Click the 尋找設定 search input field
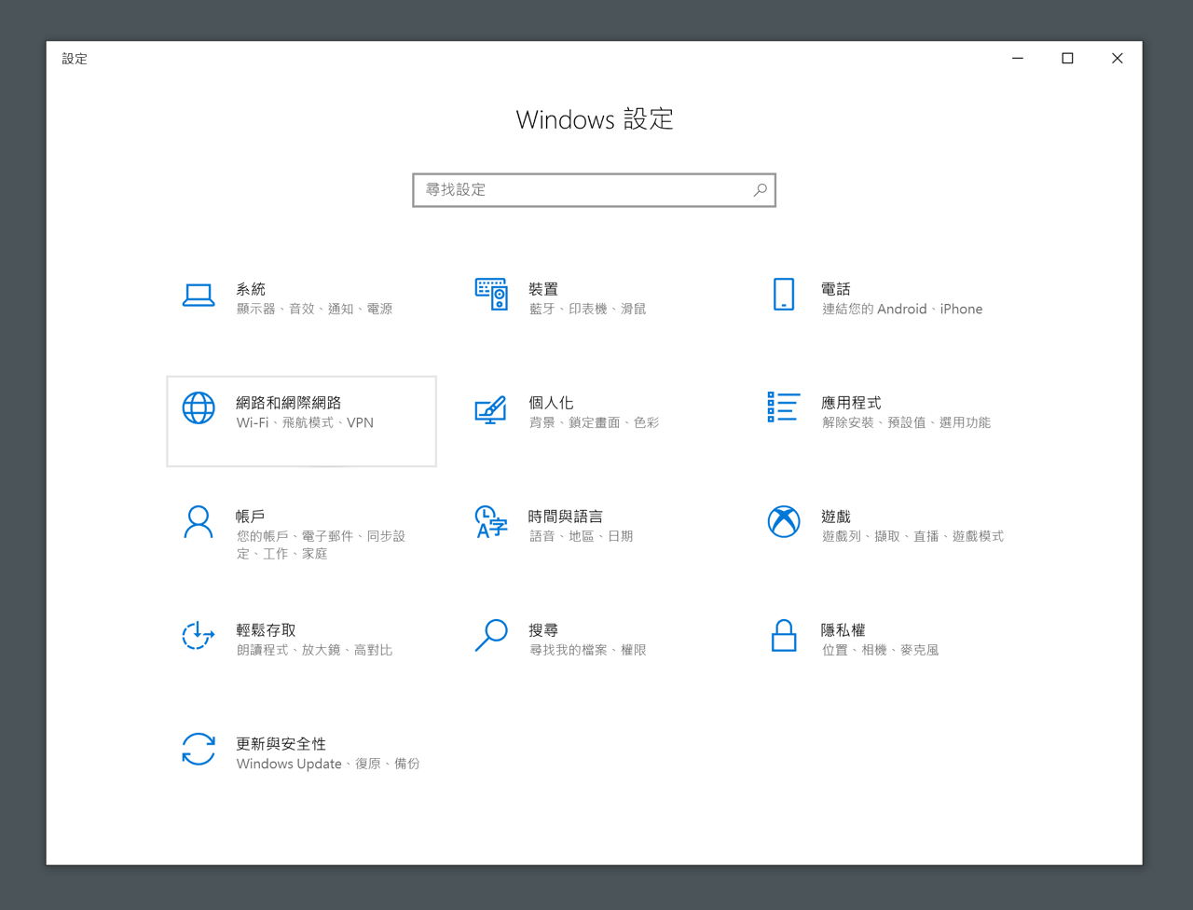This screenshot has height=910, width=1193. click(595, 190)
